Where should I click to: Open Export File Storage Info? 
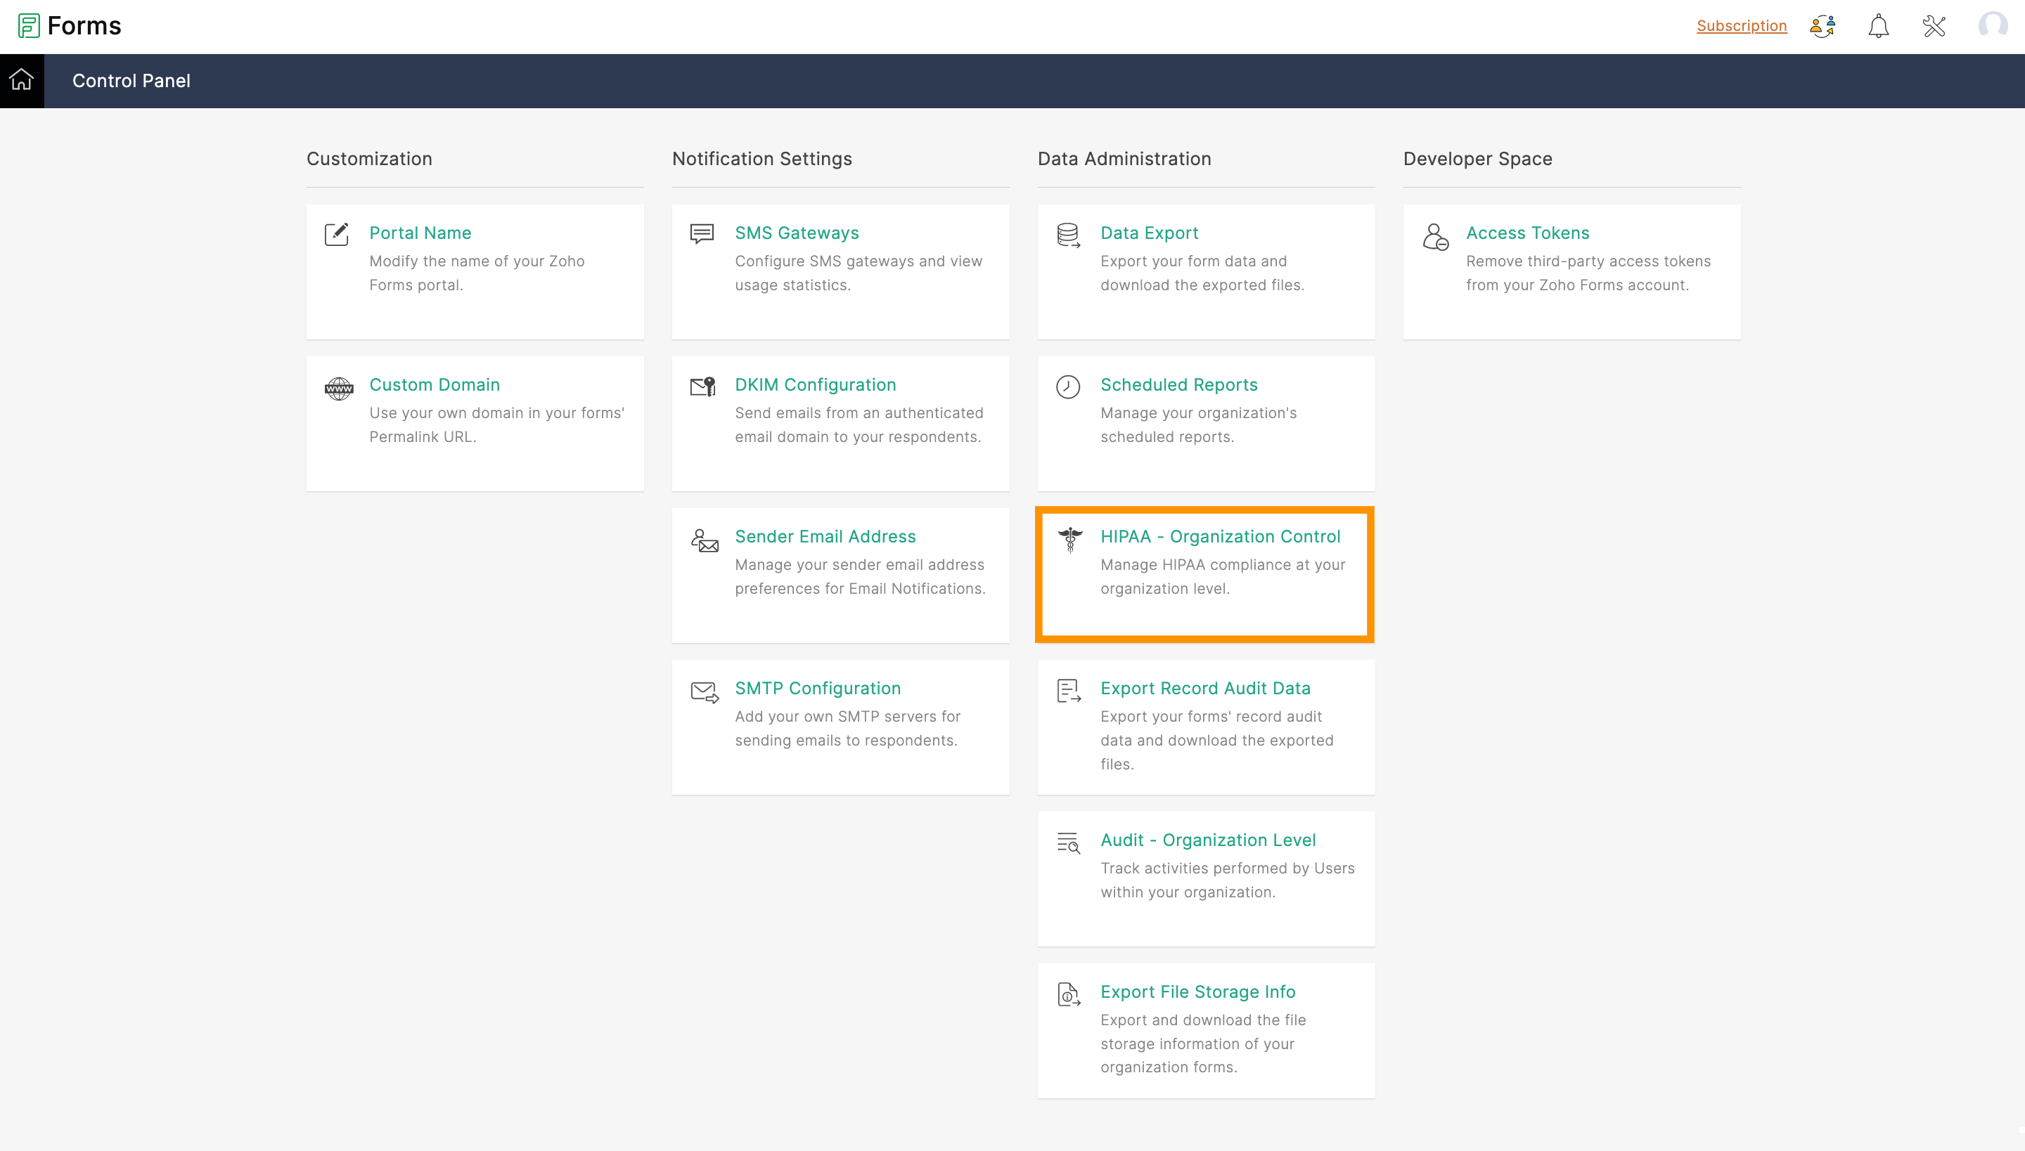(1197, 992)
